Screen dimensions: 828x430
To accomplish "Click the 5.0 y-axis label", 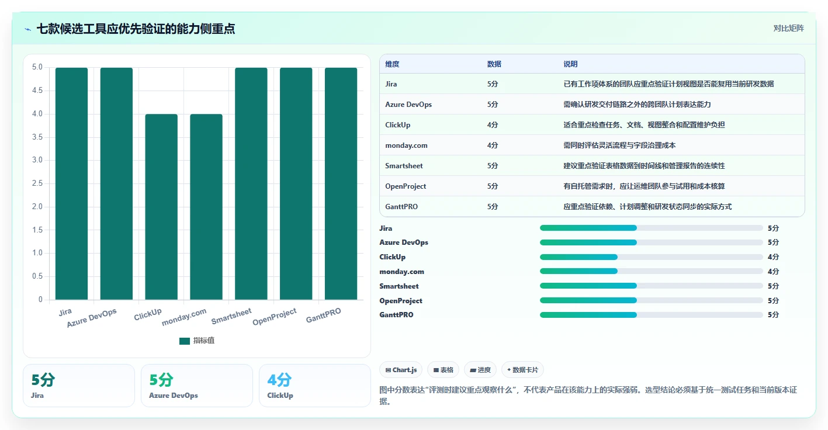I will [37, 67].
